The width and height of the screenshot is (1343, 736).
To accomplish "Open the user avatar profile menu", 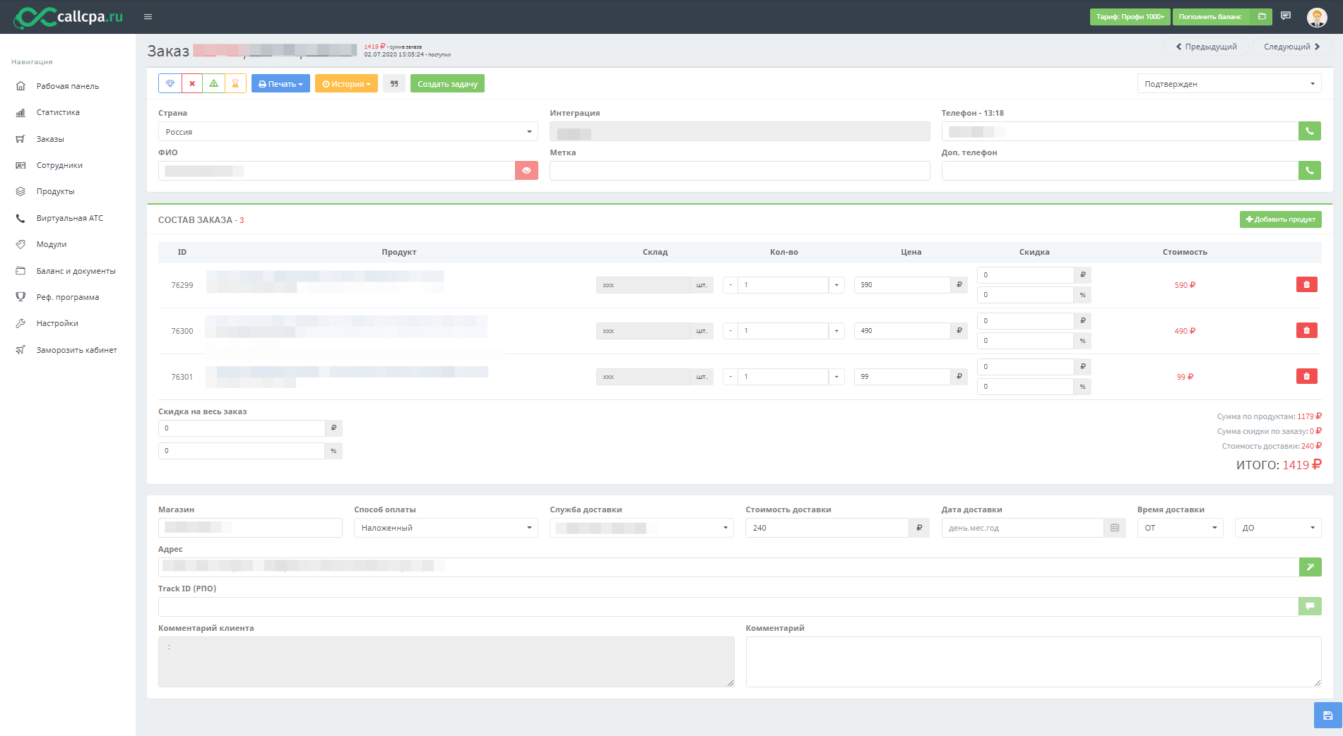I will tap(1317, 17).
